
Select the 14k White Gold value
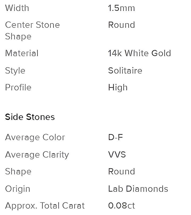pyautogui.click(x=139, y=53)
